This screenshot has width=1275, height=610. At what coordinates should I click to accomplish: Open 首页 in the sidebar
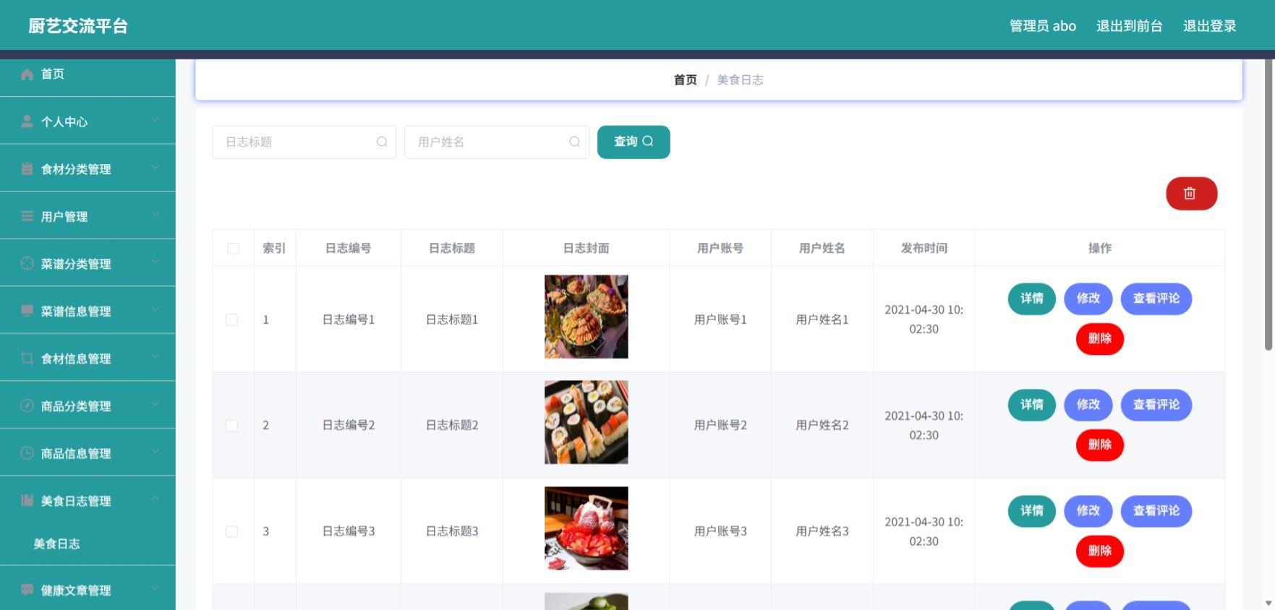pos(88,74)
